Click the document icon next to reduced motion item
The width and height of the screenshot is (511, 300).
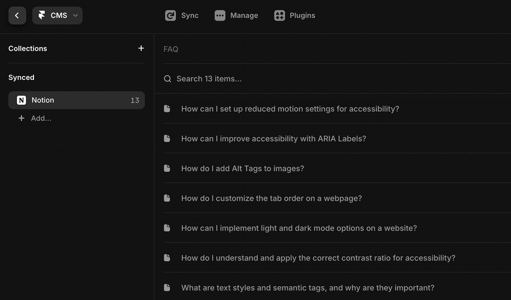(x=167, y=108)
